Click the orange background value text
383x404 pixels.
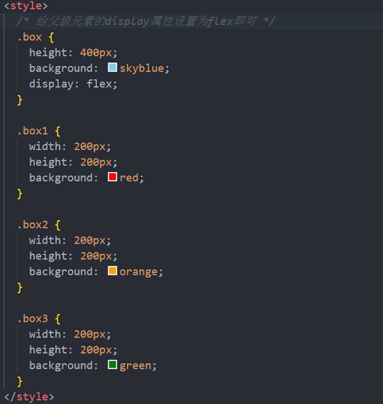point(139,271)
